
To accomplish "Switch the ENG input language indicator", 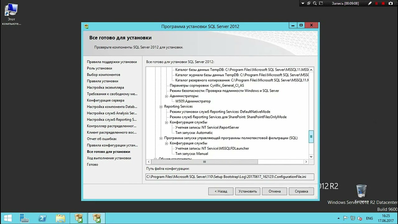I will click(369, 218).
